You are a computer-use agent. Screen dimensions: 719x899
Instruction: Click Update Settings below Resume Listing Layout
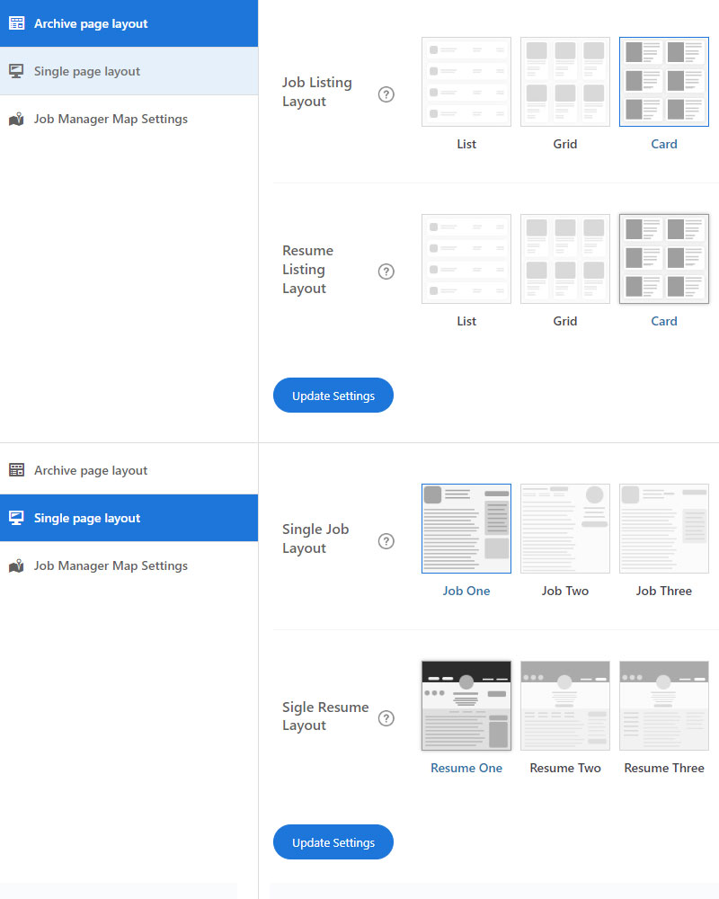pyautogui.click(x=333, y=396)
